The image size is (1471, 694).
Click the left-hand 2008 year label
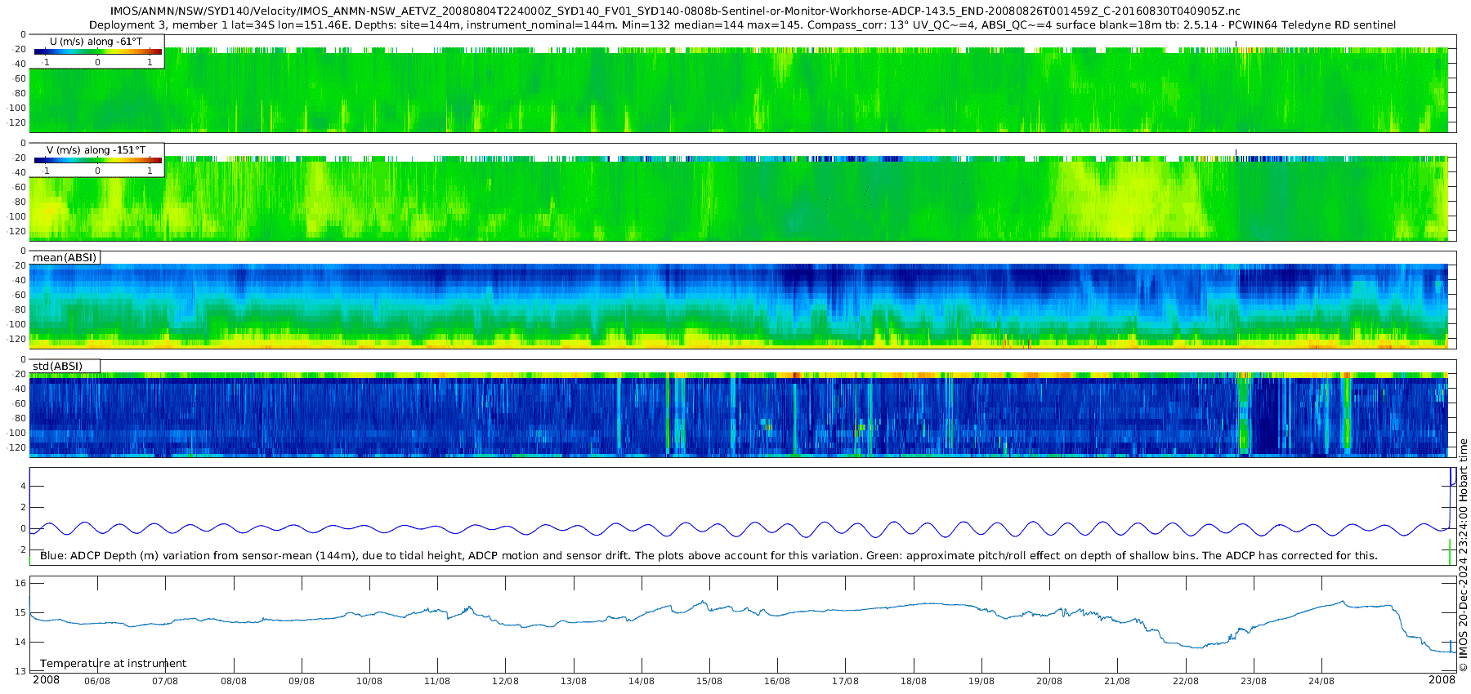pyautogui.click(x=47, y=680)
